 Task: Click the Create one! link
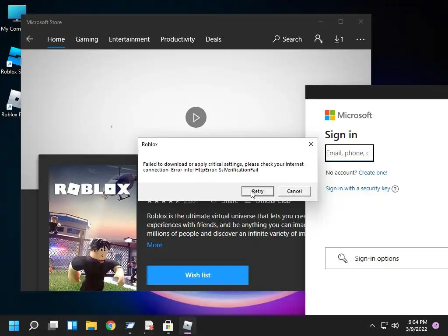tap(373, 172)
